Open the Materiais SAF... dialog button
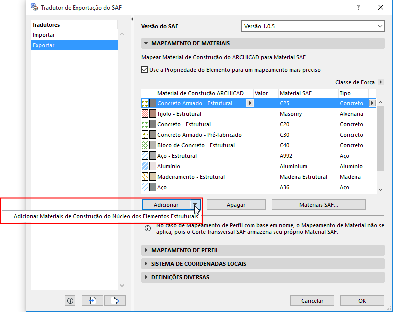This screenshot has height=312, width=393. coord(319,205)
